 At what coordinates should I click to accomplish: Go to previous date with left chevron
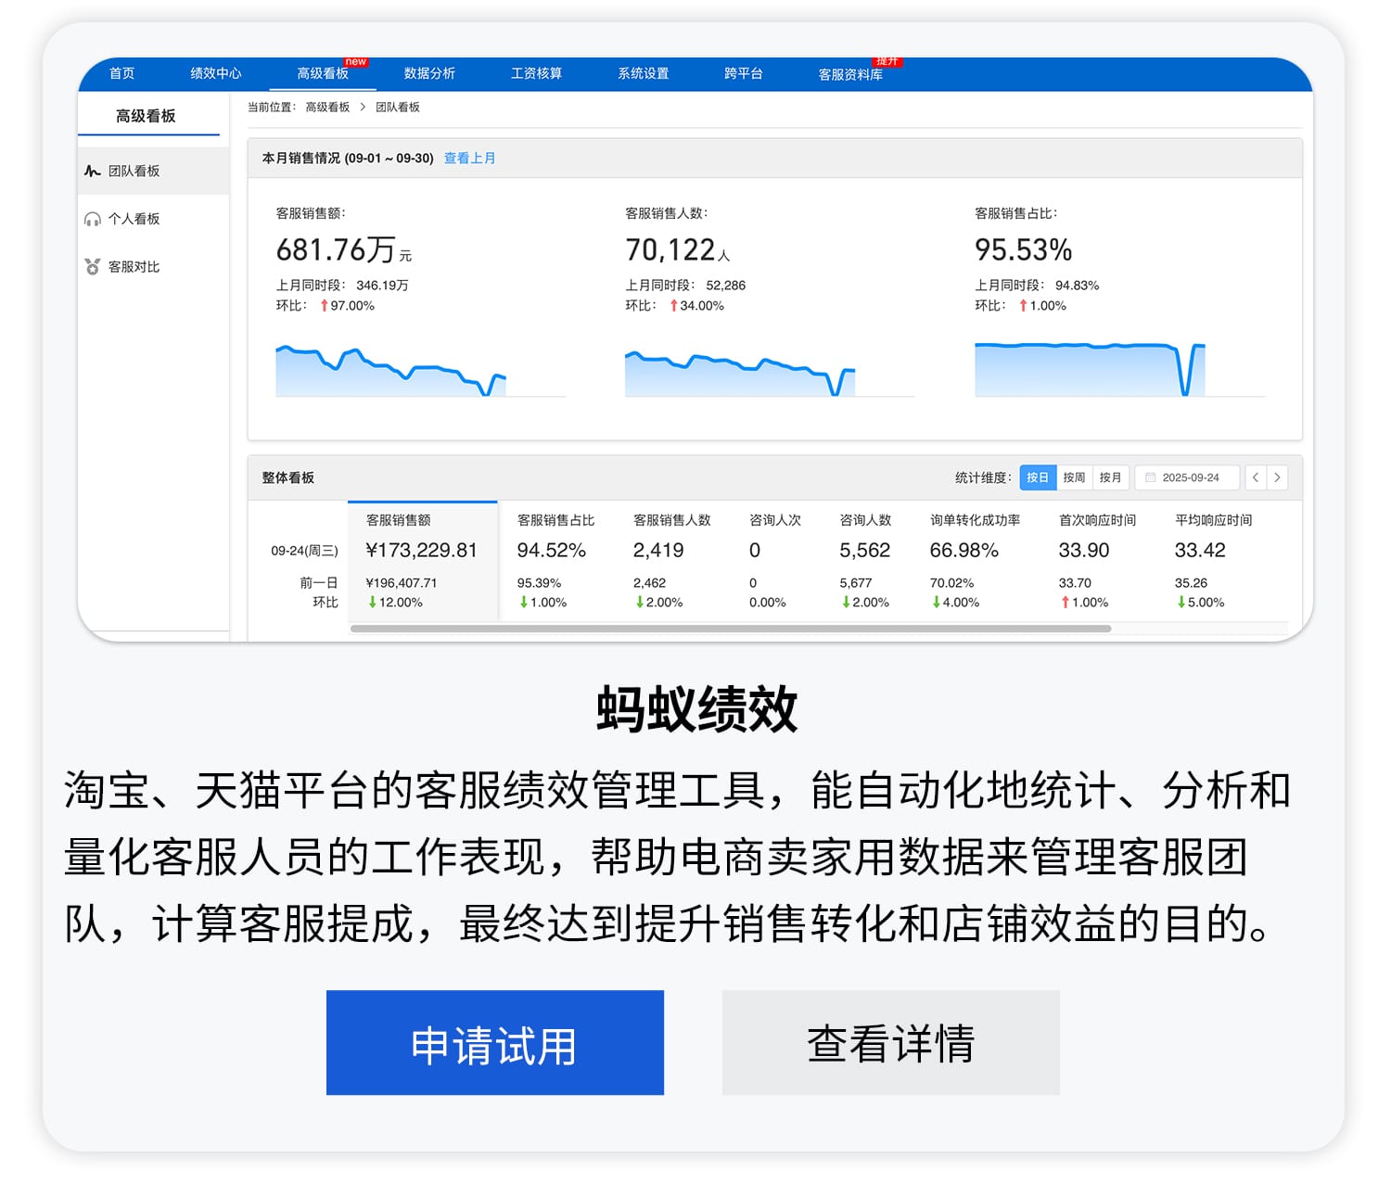(1255, 477)
